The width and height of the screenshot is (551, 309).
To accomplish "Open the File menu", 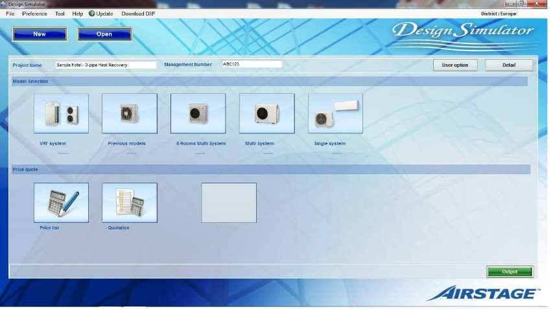I will coord(10,14).
